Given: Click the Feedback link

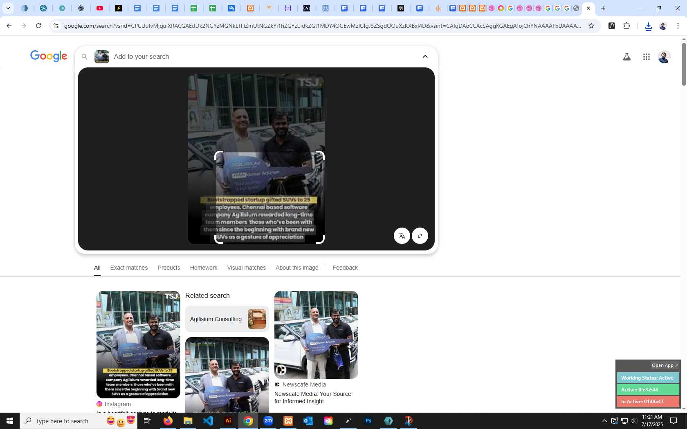Looking at the screenshot, I should coord(345,268).
